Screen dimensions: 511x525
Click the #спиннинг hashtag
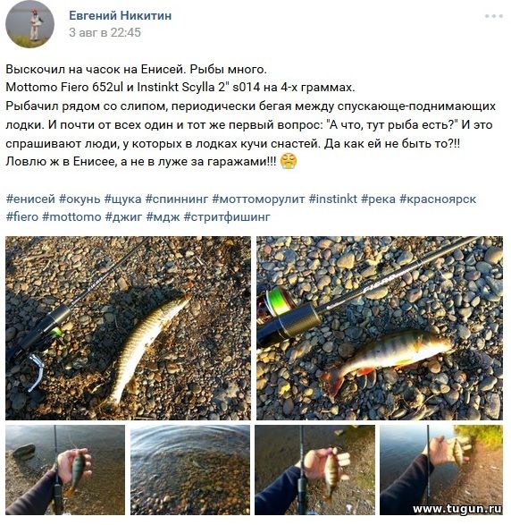(x=177, y=199)
